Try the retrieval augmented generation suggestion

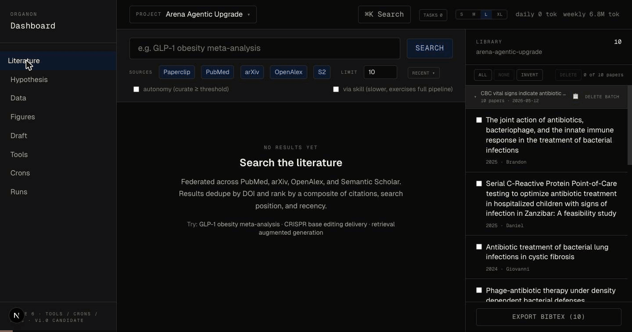point(327,228)
